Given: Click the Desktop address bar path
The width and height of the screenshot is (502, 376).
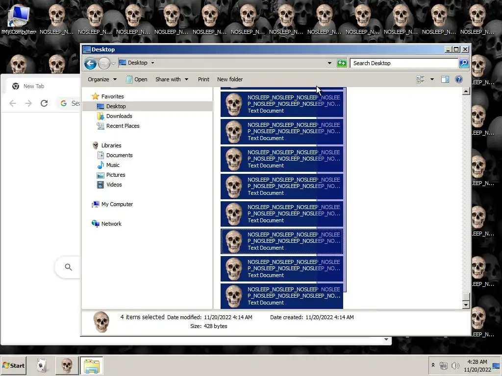Looking at the screenshot, I should click(x=137, y=63).
